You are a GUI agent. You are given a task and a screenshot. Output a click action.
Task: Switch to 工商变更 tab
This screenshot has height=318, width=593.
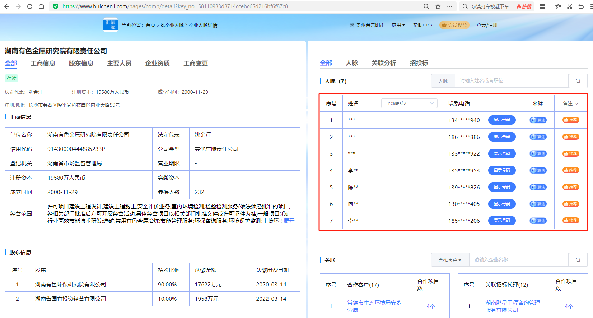196,63
